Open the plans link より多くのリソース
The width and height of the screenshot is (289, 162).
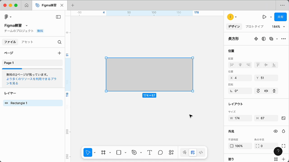(x=31, y=81)
